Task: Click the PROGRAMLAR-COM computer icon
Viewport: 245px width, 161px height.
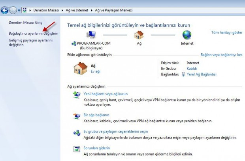Action: (x=90, y=35)
